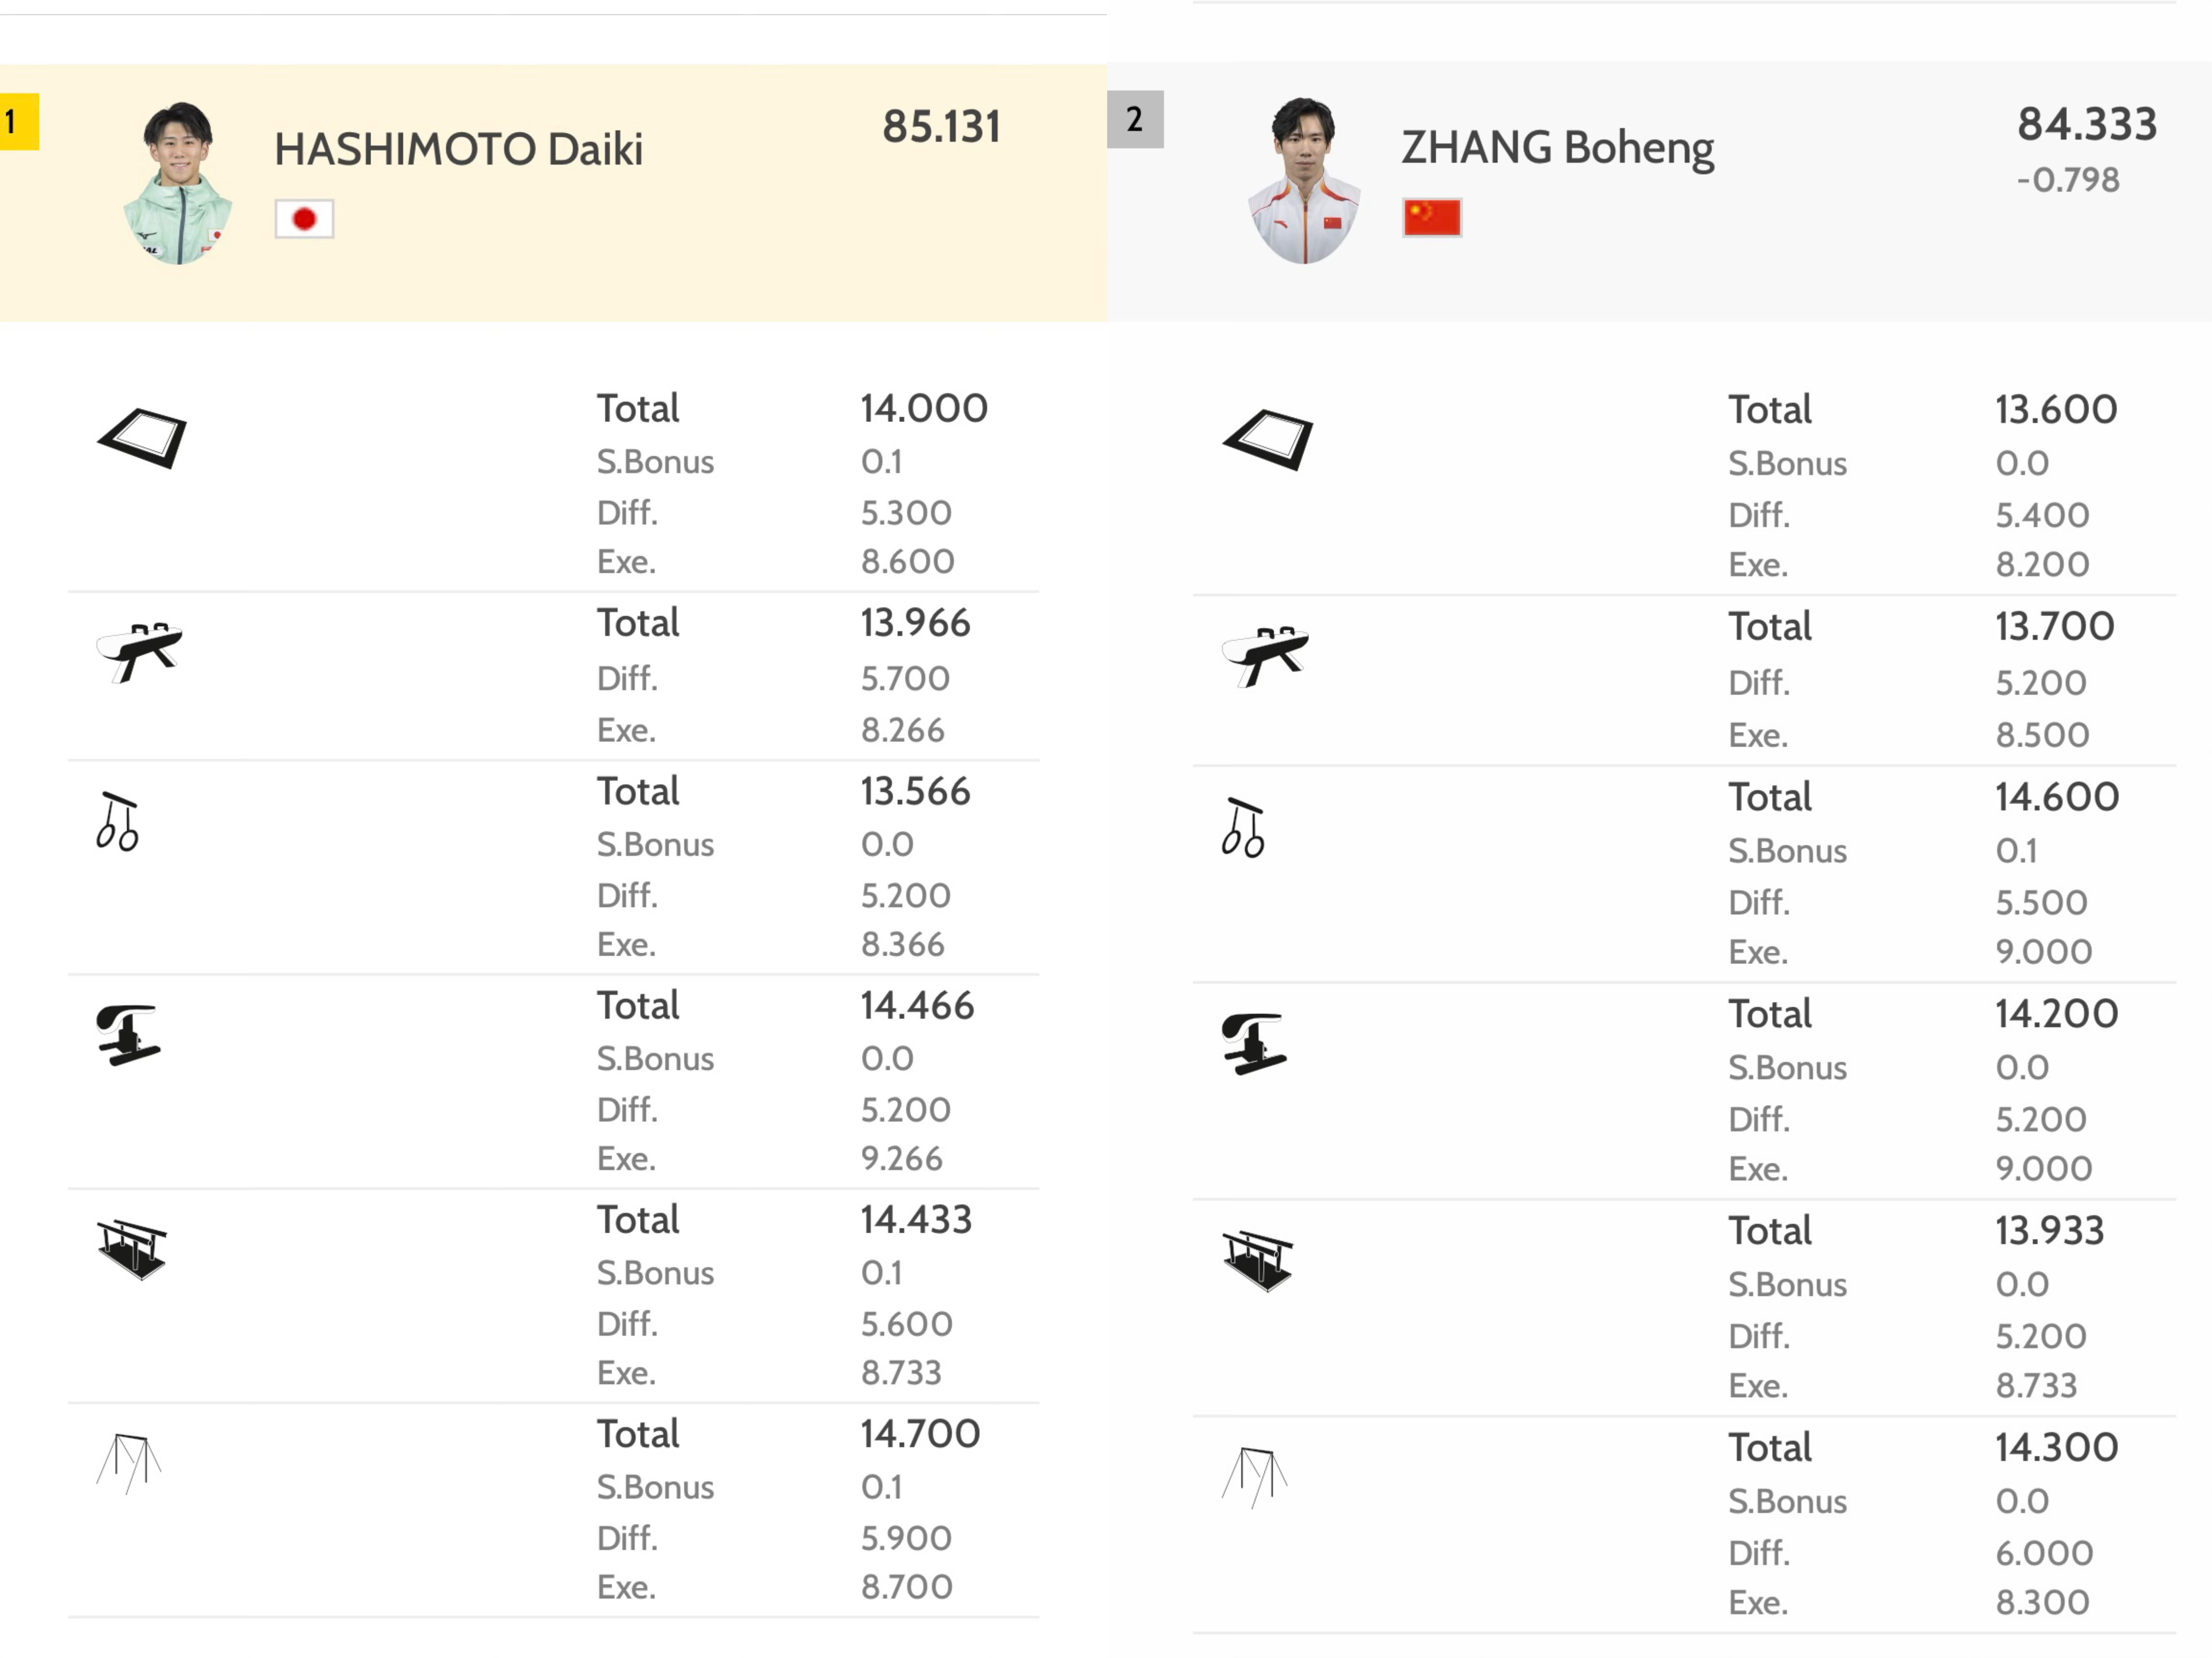This screenshot has height=1658, width=2212.
Task: Click Hashimoto's floor exercise icon
Action: tap(142, 437)
